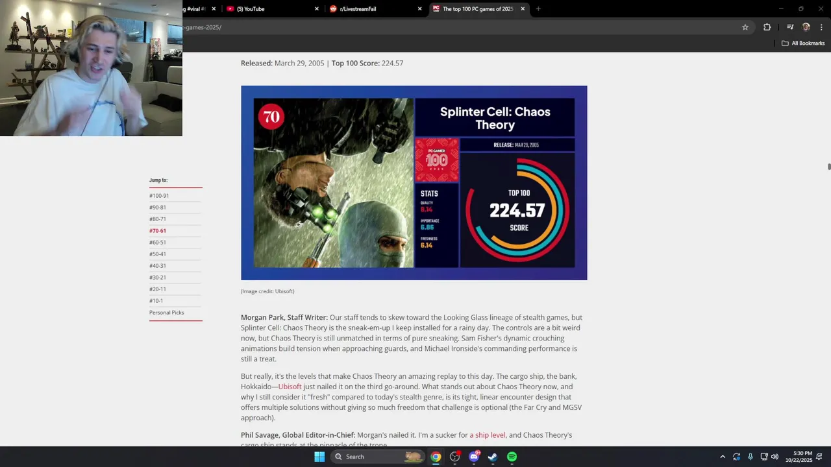831x467 pixels.
Task: Click 'Phil Savage, Global Editor-in-Chief:' byline
Action: (x=298, y=435)
